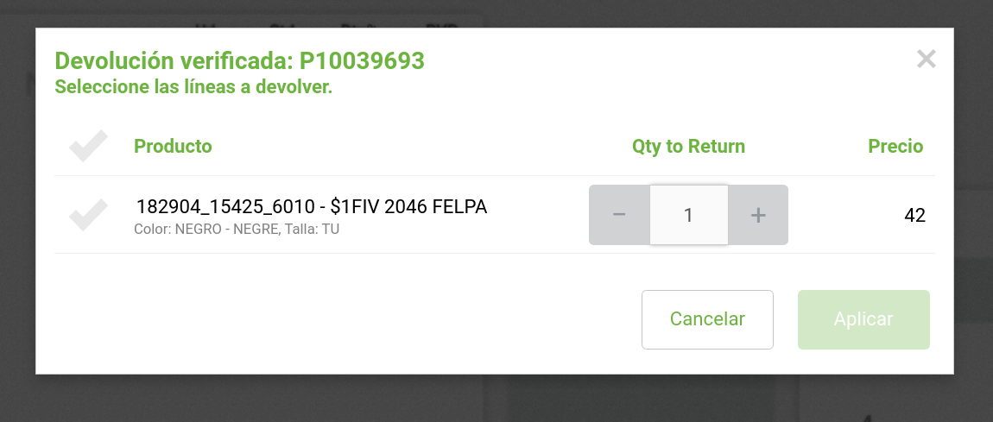Image resolution: width=993 pixels, height=422 pixels.
Task: Click the Precio column header
Action: [x=895, y=147]
